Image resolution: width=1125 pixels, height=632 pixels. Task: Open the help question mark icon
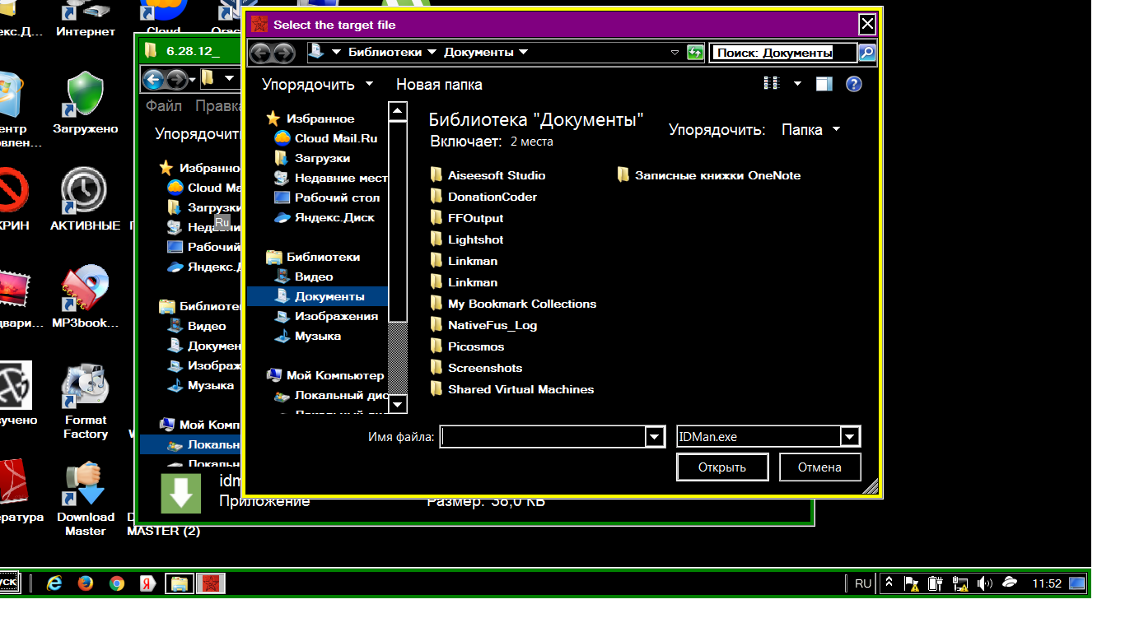click(854, 84)
